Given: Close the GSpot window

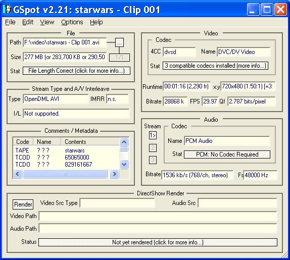Looking at the screenshot, I should pyautogui.click(x=280, y=10).
